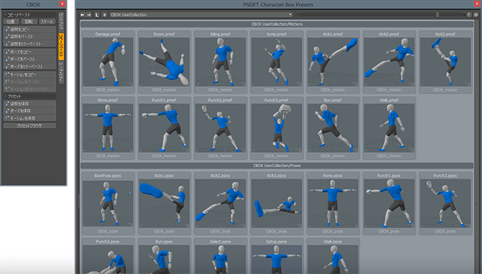
Task: Select the Down.pmof motion preset
Action: (x=164, y=62)
